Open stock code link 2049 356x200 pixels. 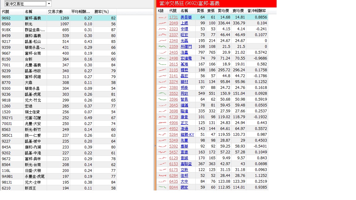pos(173,23)
